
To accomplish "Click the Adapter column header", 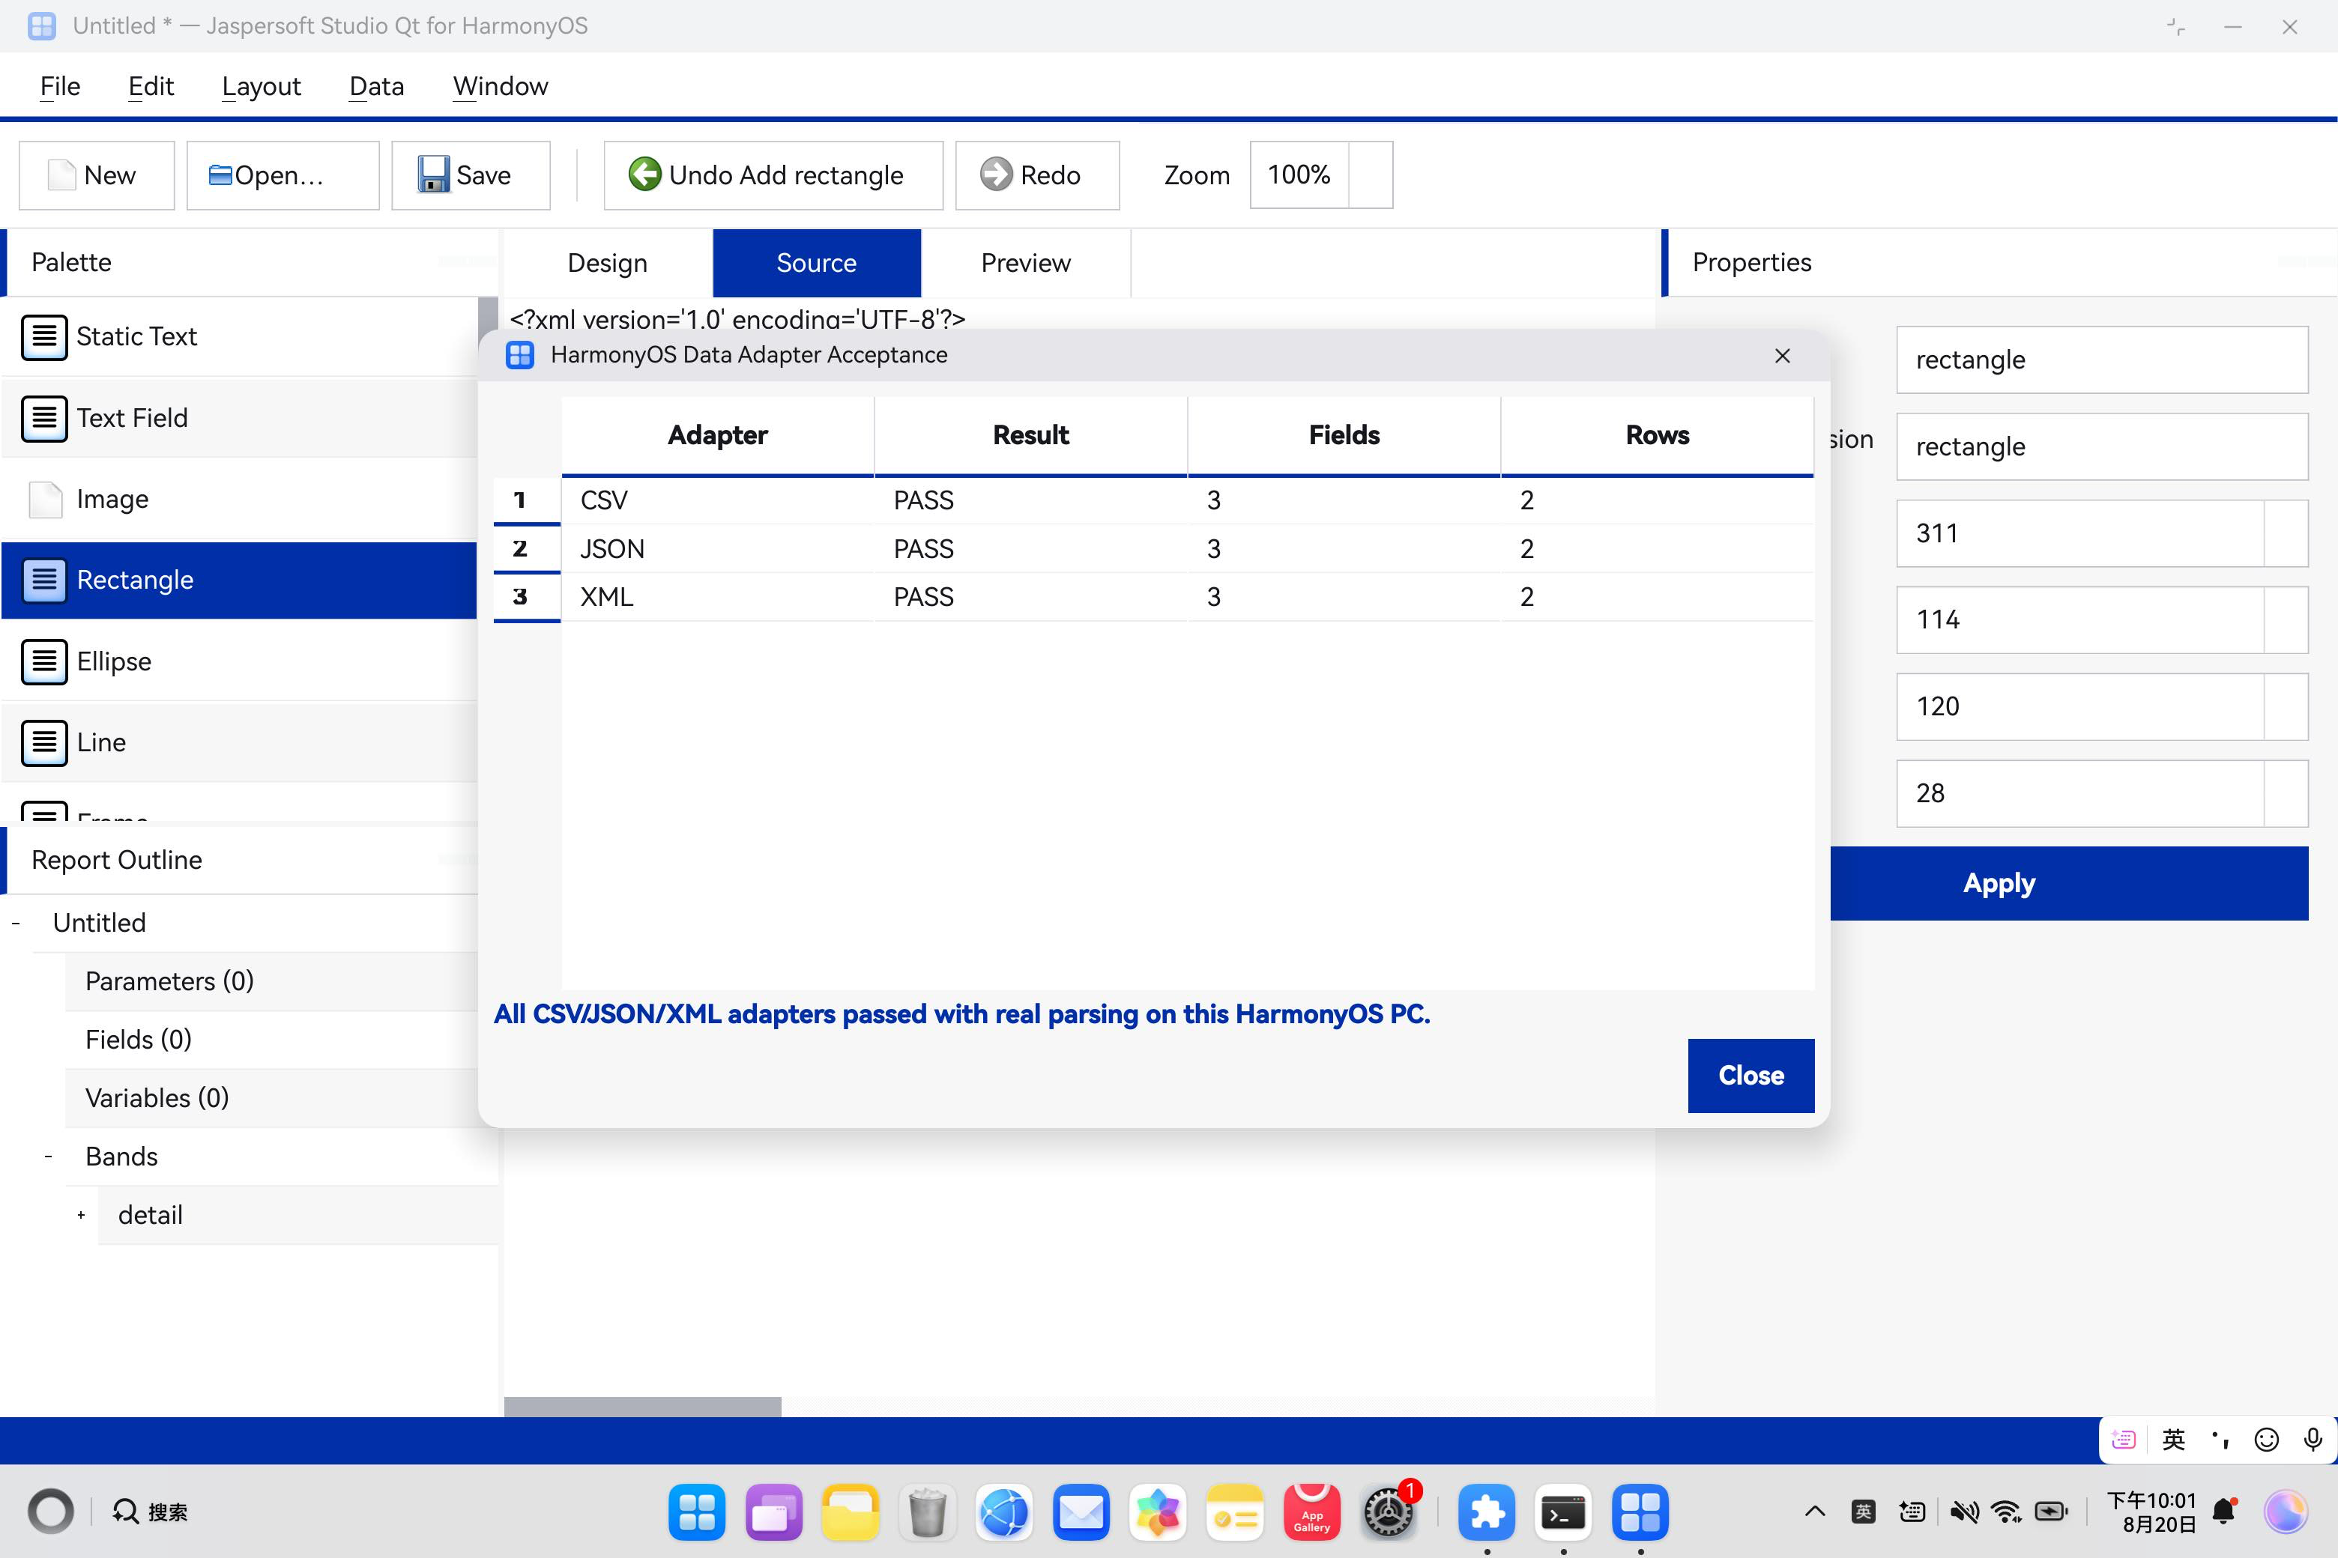I will (x=718, y=435).
